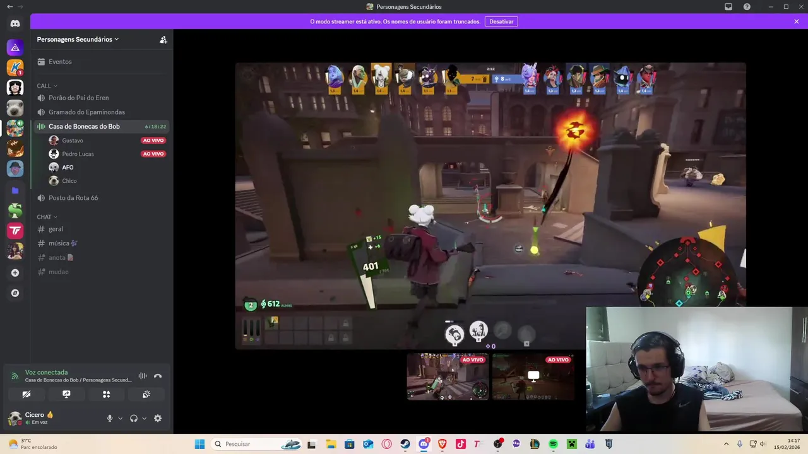Join the Porão do Pai do Eren voice channel
Image resolution: width=808 pixels, height=454 pixels.
[x=101, y=98]
